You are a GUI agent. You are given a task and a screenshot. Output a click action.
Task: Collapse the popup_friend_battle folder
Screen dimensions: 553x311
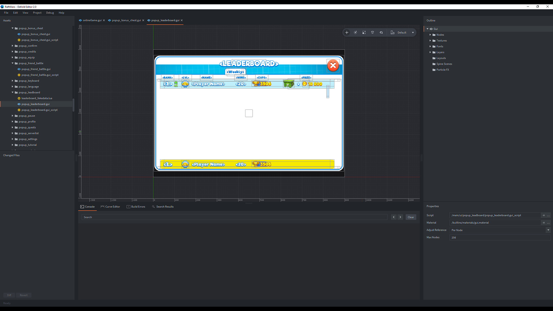12,63
